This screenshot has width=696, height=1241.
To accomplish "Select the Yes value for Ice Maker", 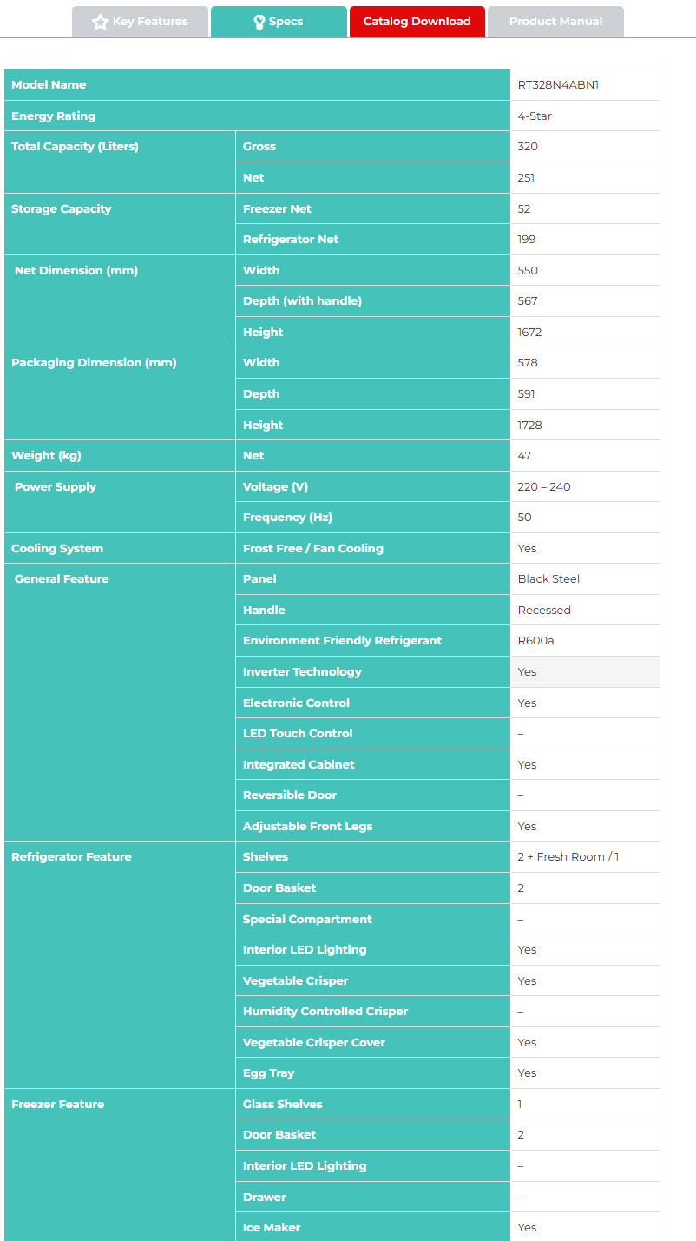I will pyautogui.click(x=527, y=1228).
